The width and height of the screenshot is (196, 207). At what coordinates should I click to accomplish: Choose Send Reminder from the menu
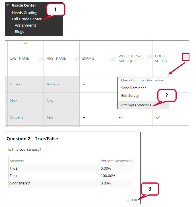tap(133, 88)
